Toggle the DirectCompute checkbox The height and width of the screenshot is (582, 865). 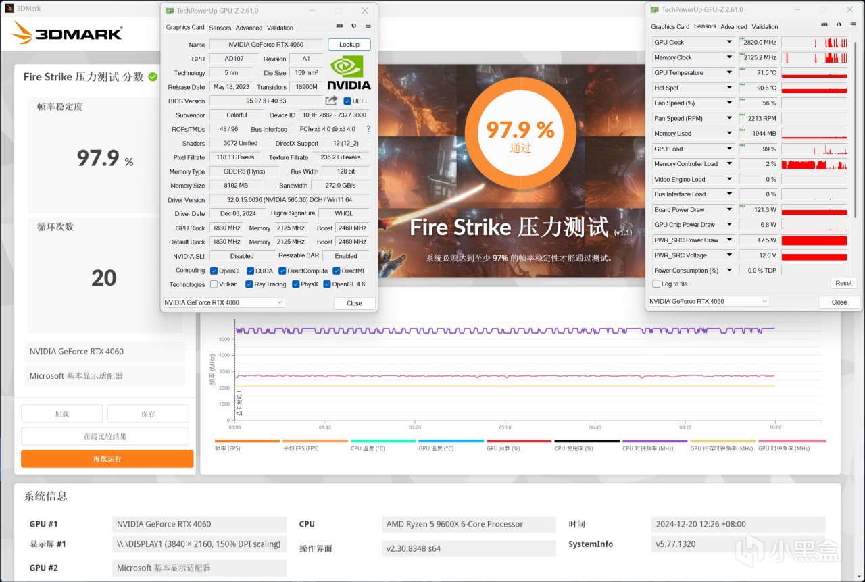tap(282, 271)
